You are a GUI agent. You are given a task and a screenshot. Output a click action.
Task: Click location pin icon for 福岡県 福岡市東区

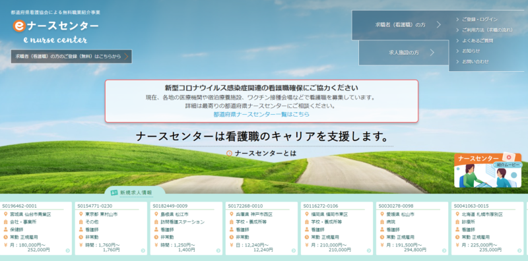pyautogui.click(x=306, y=214)
